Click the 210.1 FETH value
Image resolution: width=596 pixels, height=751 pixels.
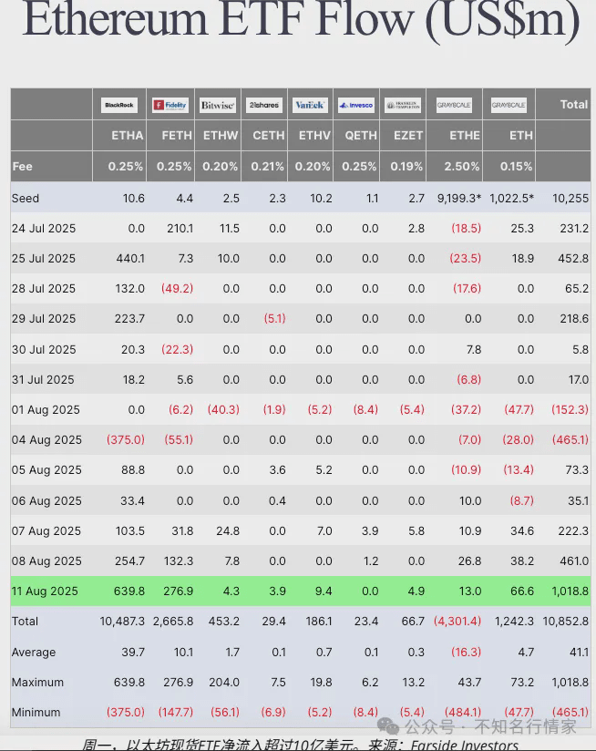pos(180,229)
